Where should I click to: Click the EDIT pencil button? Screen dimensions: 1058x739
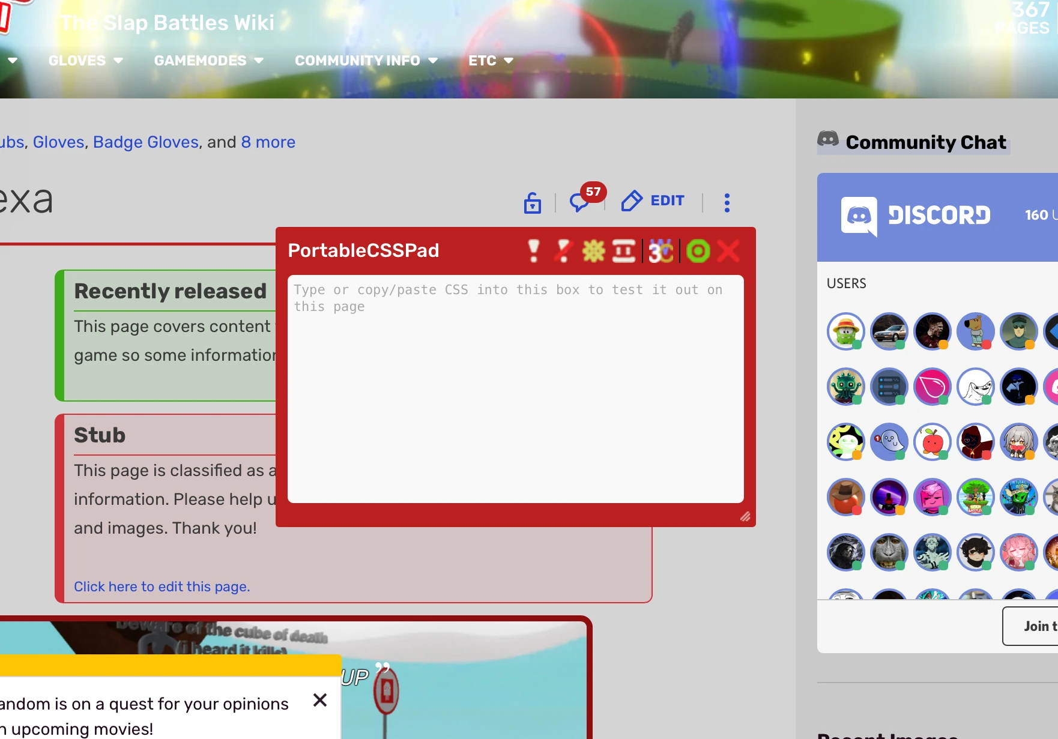point(653,201)
